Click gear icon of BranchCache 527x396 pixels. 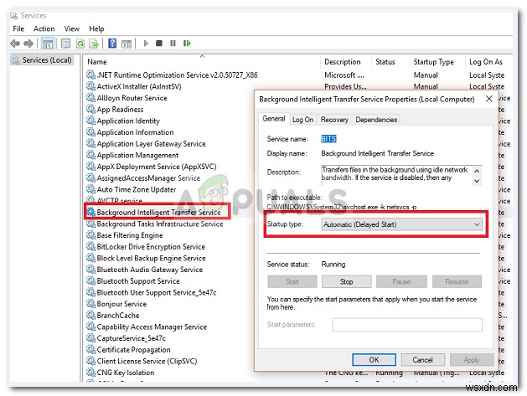point(90,315)
